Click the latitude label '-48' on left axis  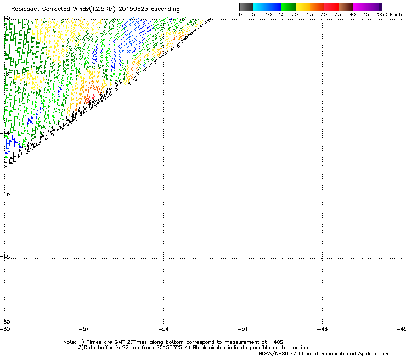click(x=5, y=256)
